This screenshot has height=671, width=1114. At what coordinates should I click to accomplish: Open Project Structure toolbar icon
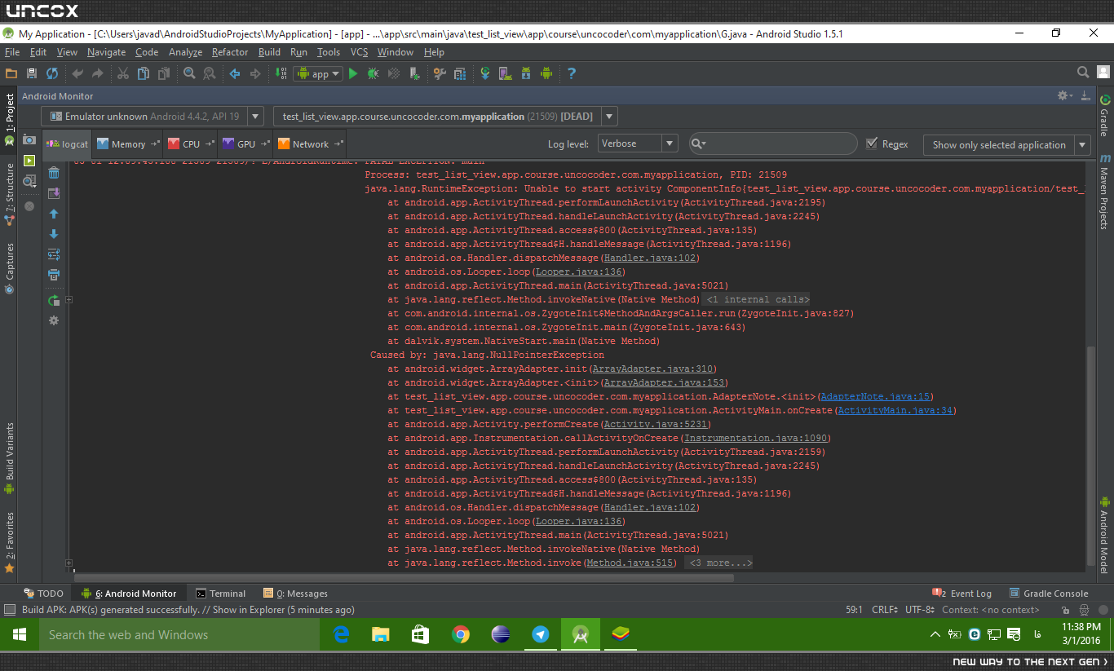pyautogui.click(x=459, y=73)
